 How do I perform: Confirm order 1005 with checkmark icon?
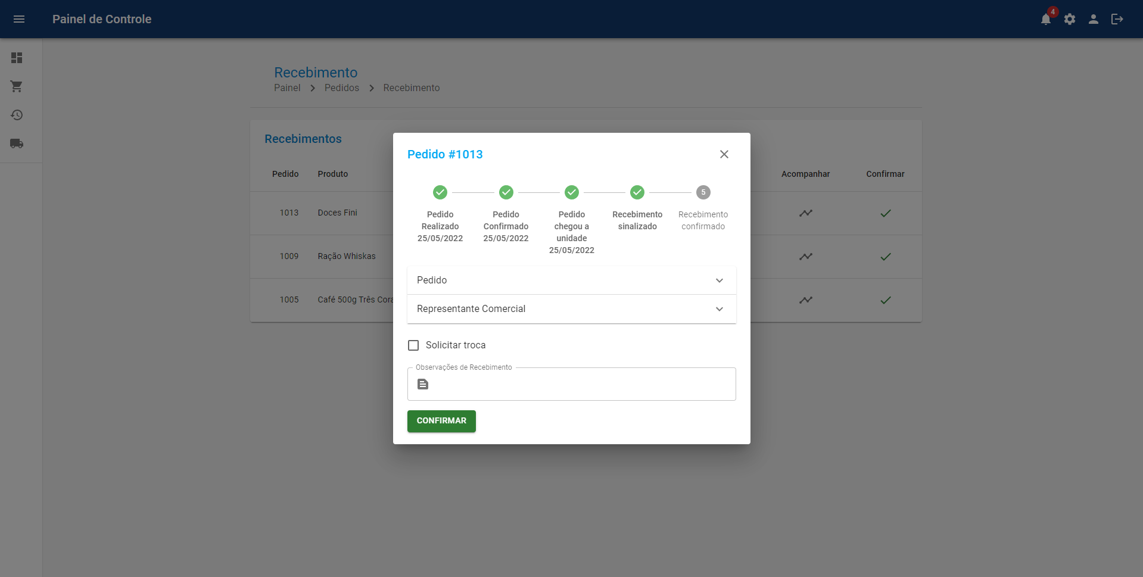[x=885, y=300]
